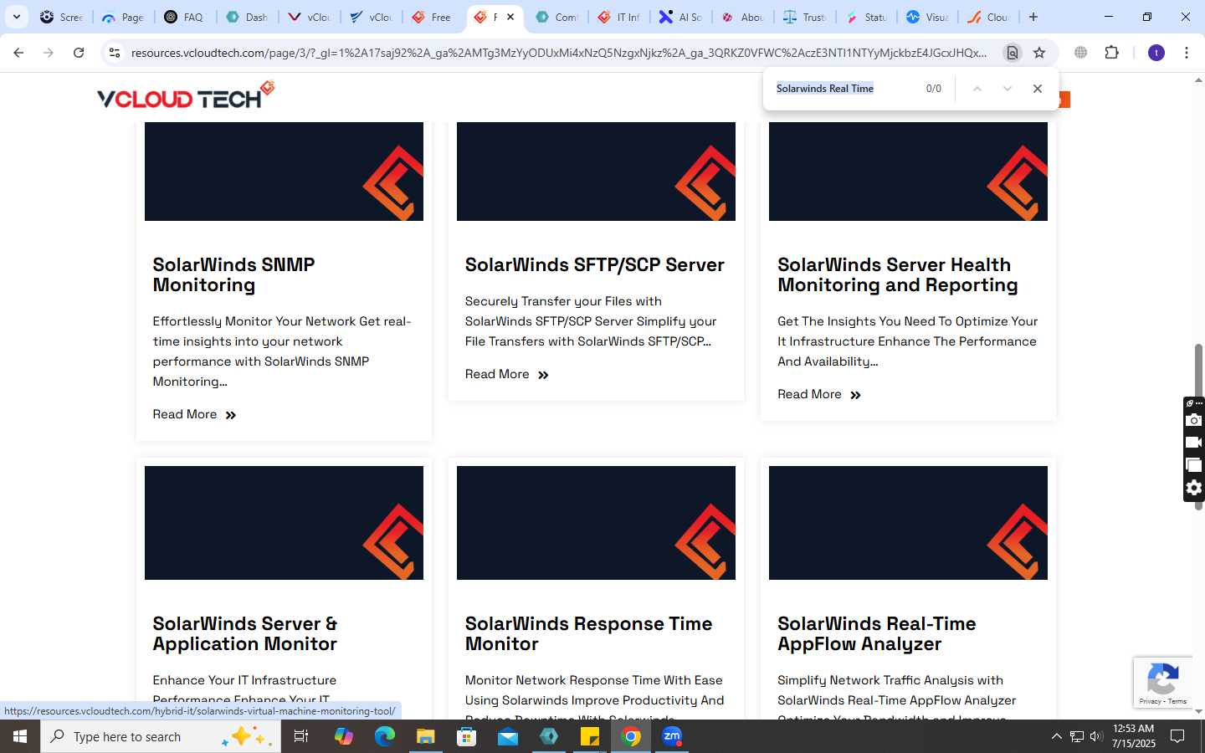Open the notification center icon
This screenshot has width=1205, height=753.
(1177, 736)
